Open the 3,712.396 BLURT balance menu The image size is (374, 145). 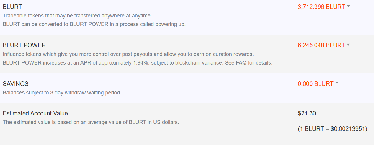tap(321, 7)
